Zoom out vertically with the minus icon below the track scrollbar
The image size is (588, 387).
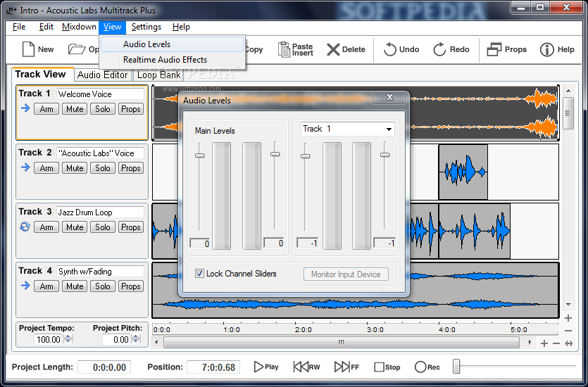pyautogui.click(x=568, y=331)
